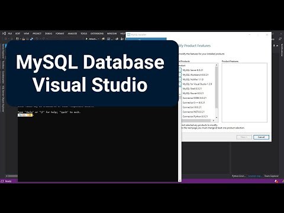The height and width of the screenshot is (213, 284).
Task: Click the product list scroll-up arrow
Action: (217, 65)
